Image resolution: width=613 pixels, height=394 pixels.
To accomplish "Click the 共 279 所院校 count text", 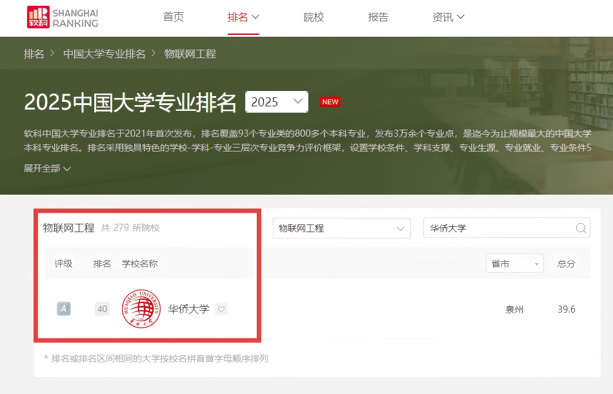I will click(x=130, y=228).
